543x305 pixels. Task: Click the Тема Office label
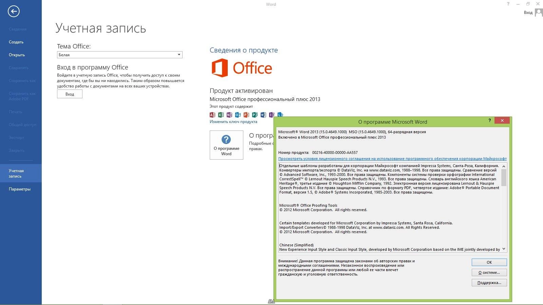point(74,46)
